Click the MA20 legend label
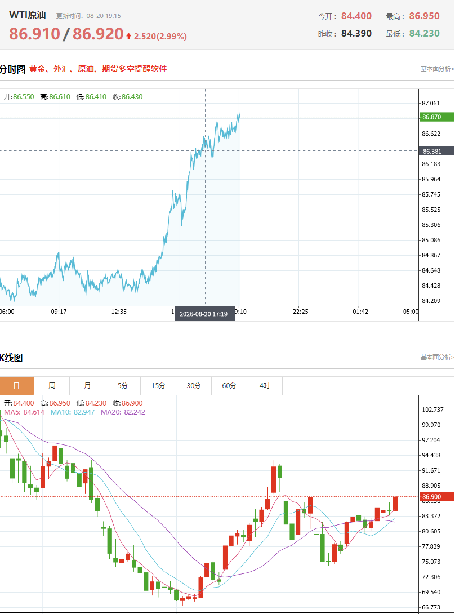 123,412
